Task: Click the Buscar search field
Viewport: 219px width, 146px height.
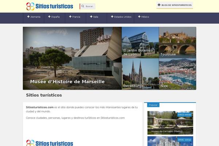Action: click(88, 6)
